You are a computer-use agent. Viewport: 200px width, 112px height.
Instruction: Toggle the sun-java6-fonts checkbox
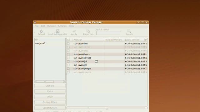tap(68, 54)
